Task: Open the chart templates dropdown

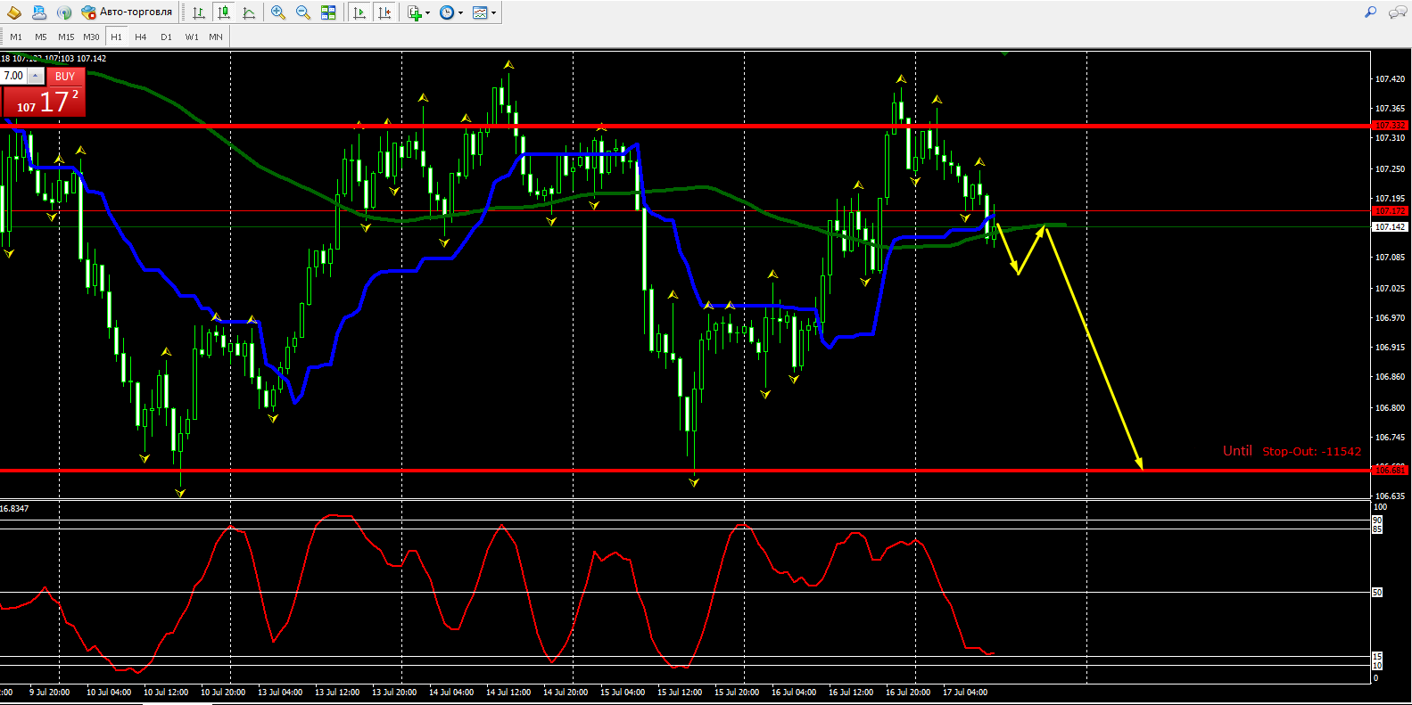Action: (483, 12)
